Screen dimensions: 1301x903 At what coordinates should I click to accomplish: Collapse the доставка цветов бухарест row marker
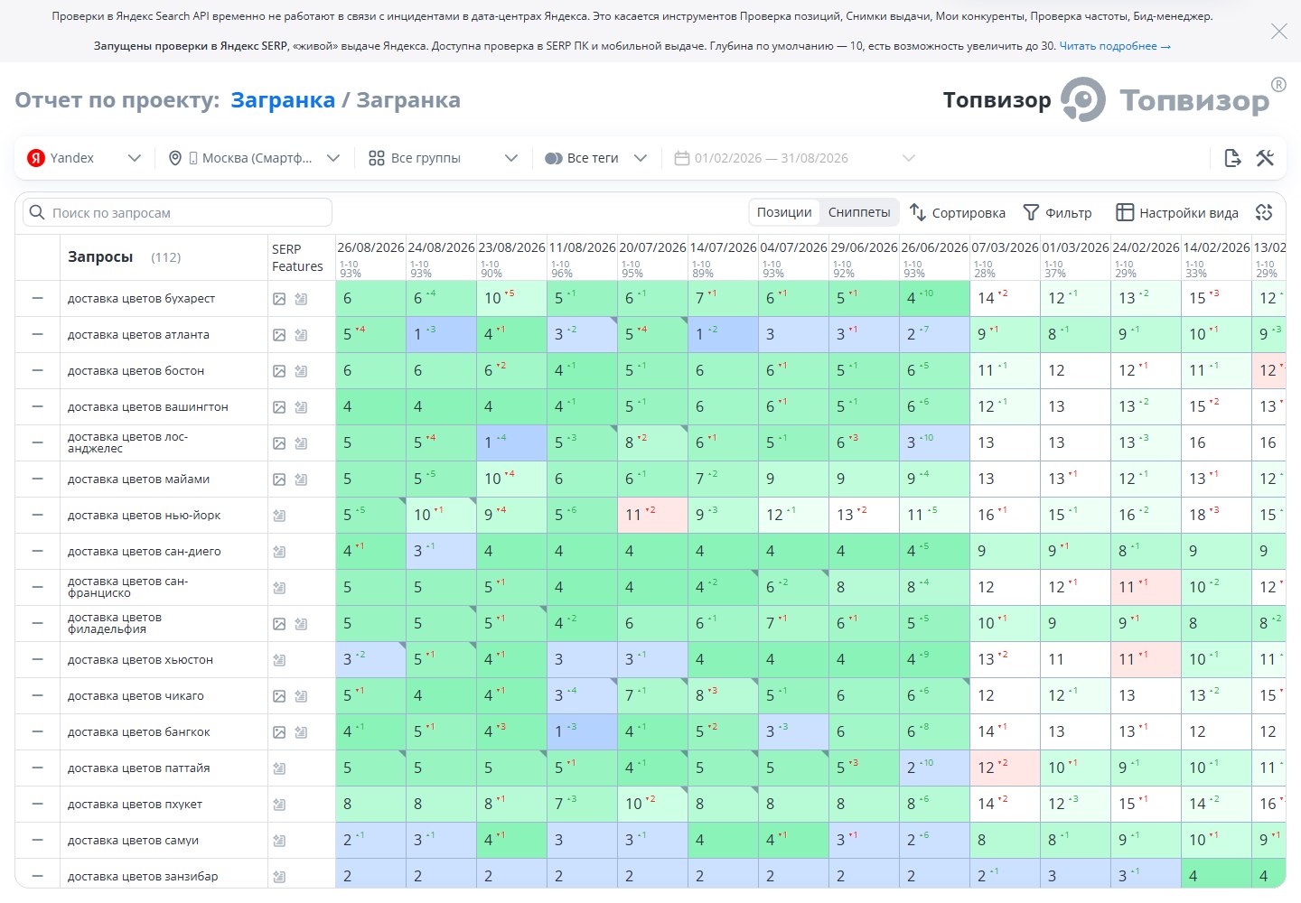coord(37,298)
